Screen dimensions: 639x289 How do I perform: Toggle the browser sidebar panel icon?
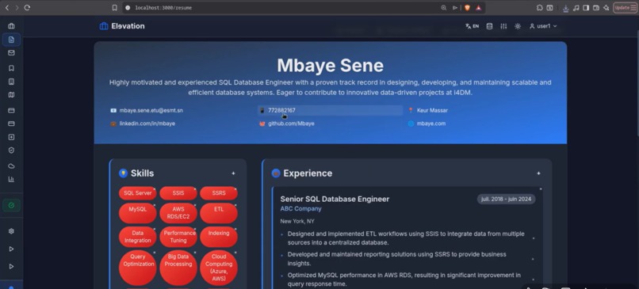[586, 7]
